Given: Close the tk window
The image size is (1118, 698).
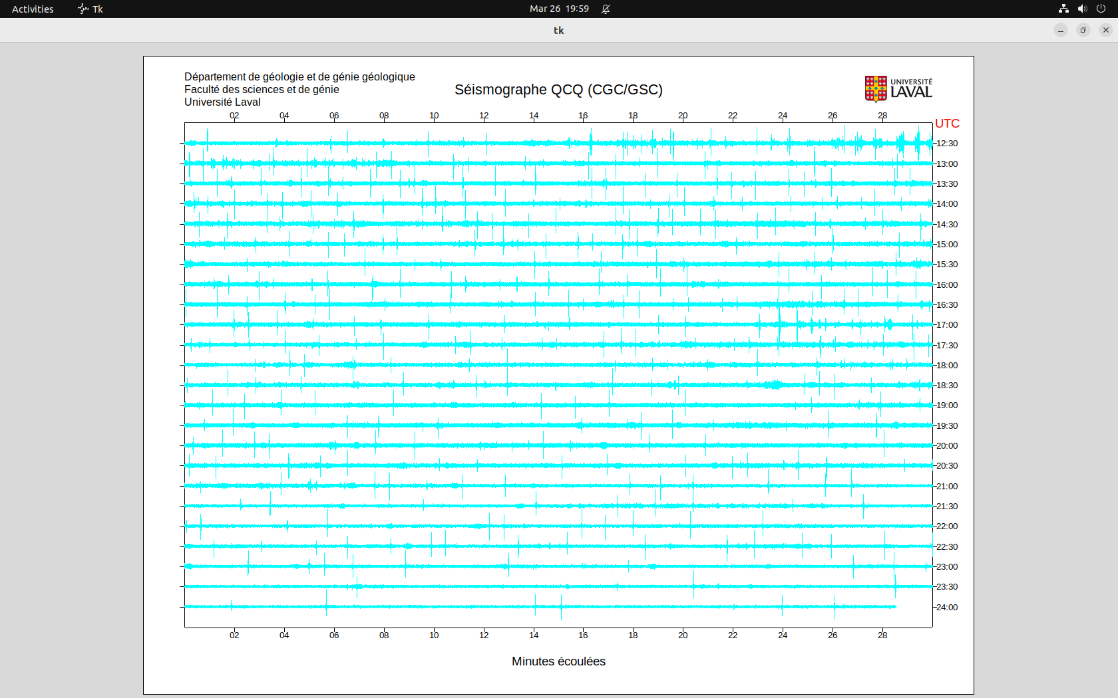Looking at the screenshot, I should pyautogui.click(x=1106, y=30).
